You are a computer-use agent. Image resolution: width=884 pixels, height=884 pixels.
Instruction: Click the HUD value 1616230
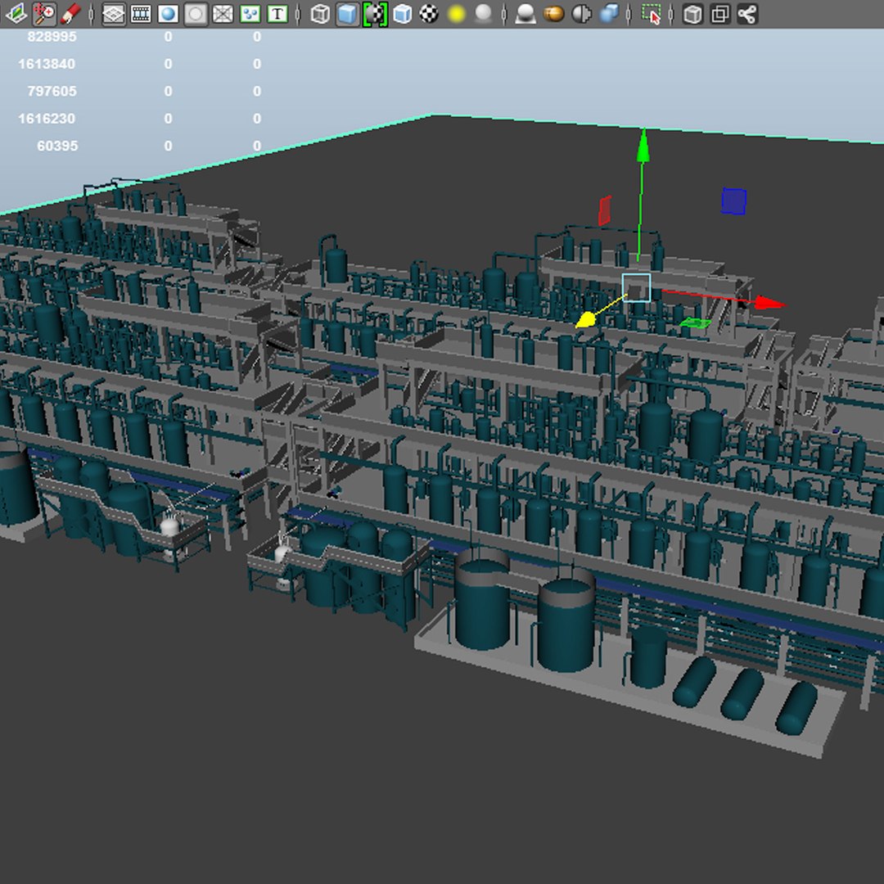(47, 119)
